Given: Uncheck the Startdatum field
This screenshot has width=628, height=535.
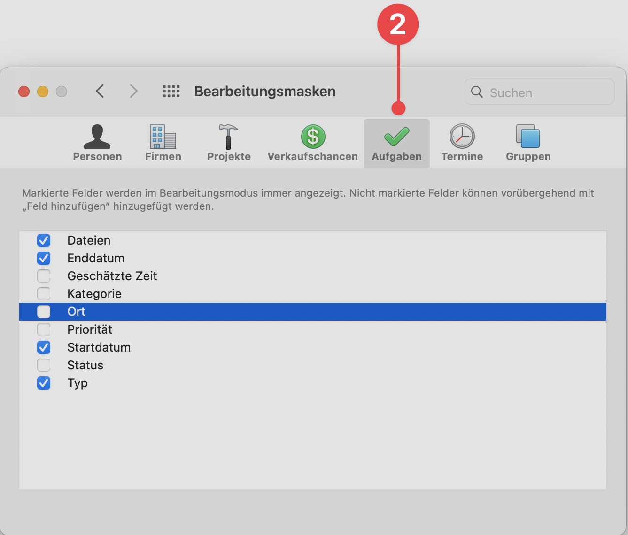Looking at the screenshot, I should click(43, 347).
